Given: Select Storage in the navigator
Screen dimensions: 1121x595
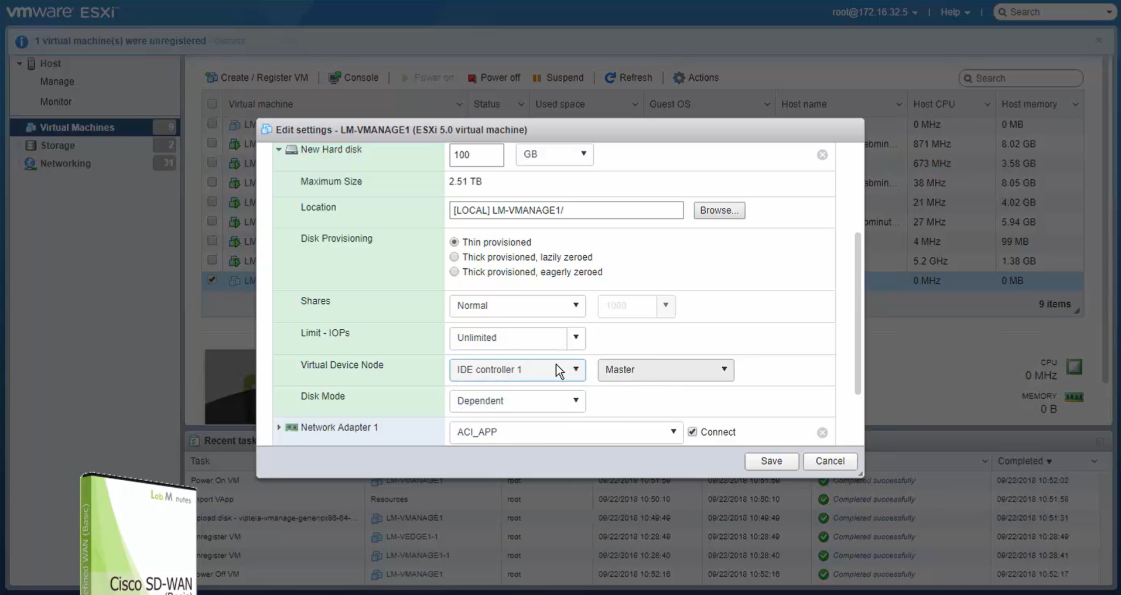Looking at the screenshot, I should tap(57, 145).
